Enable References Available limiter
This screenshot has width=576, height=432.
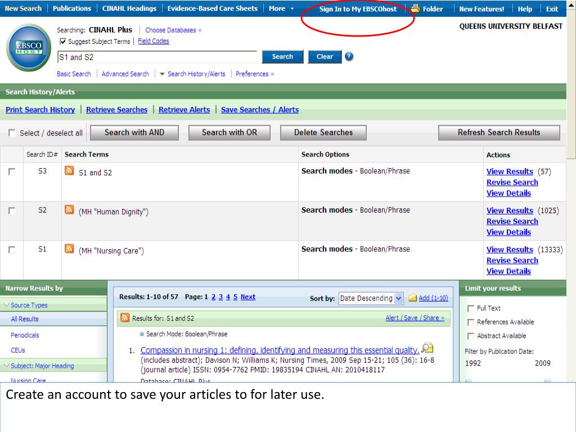471,322
